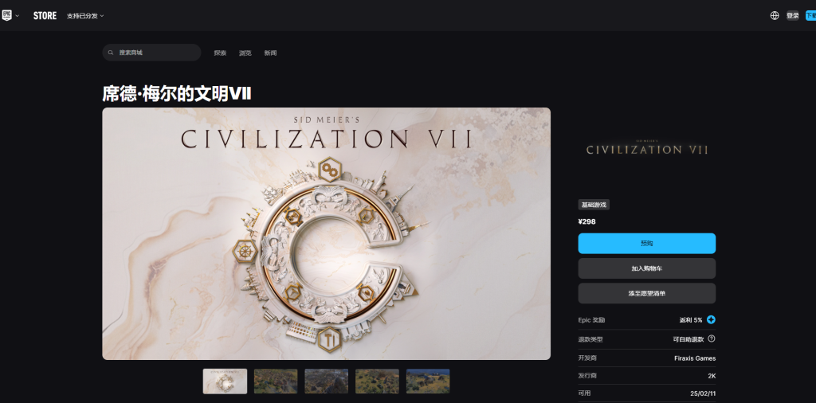
Task: Click the magnifier search icon
Action: pyautogui.click(x=111, y=53)
